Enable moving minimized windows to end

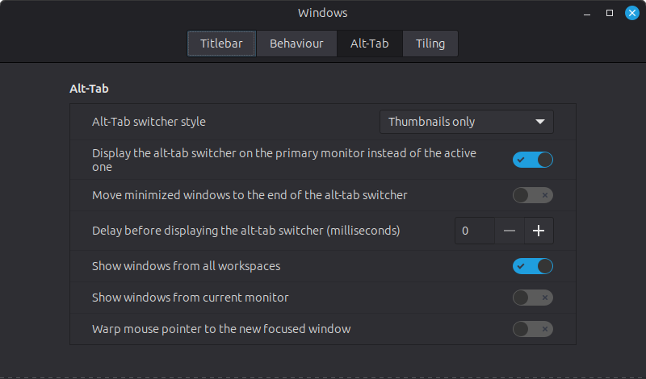533,195
